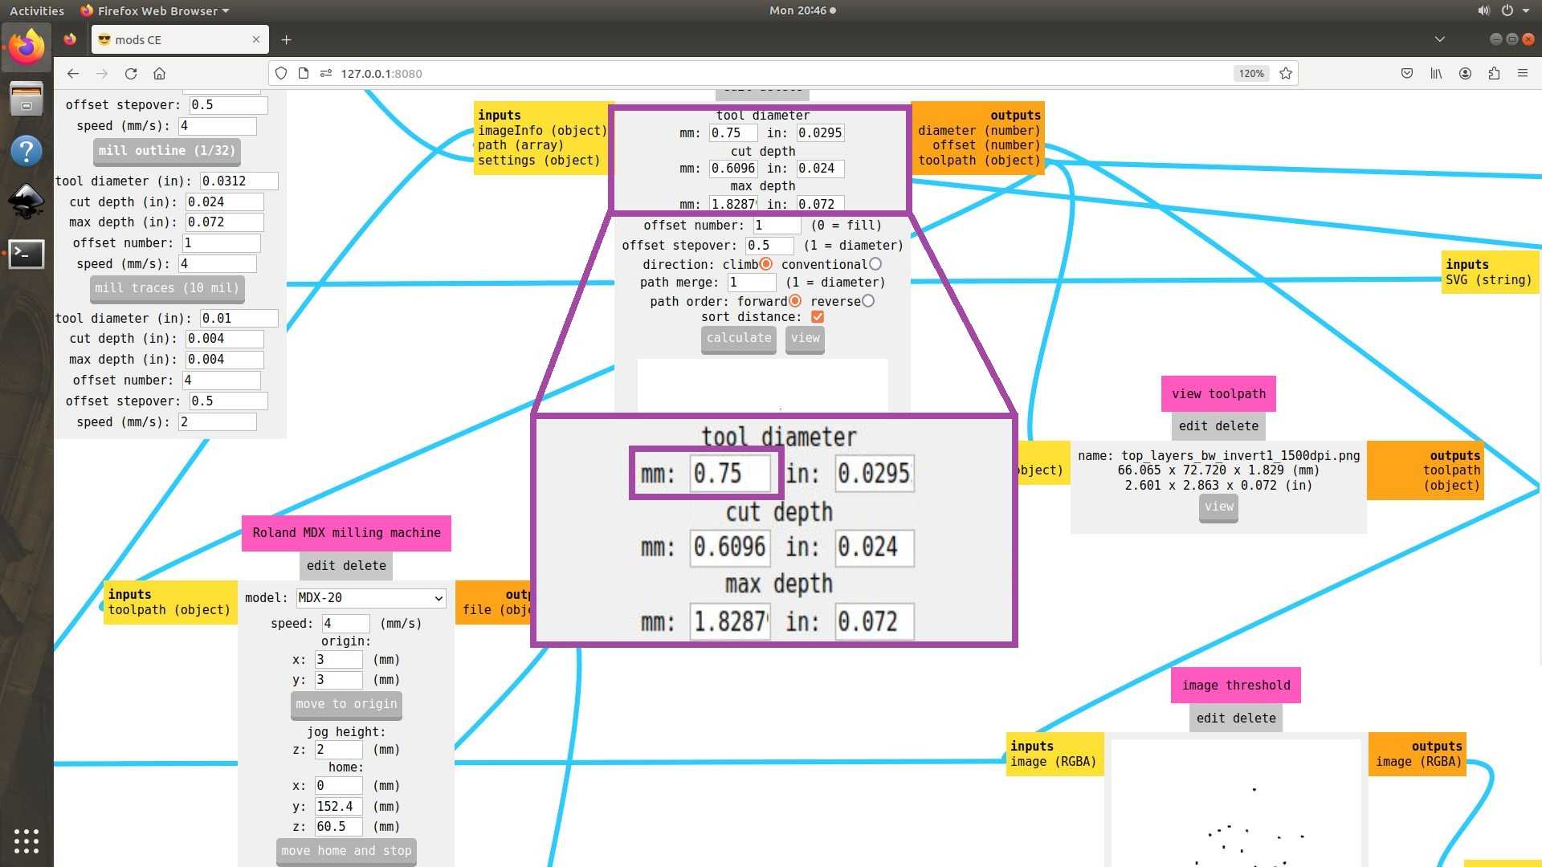1542x867 pixels.
Task: Launch Inkscape from the dock
Action: pos(26,201)
